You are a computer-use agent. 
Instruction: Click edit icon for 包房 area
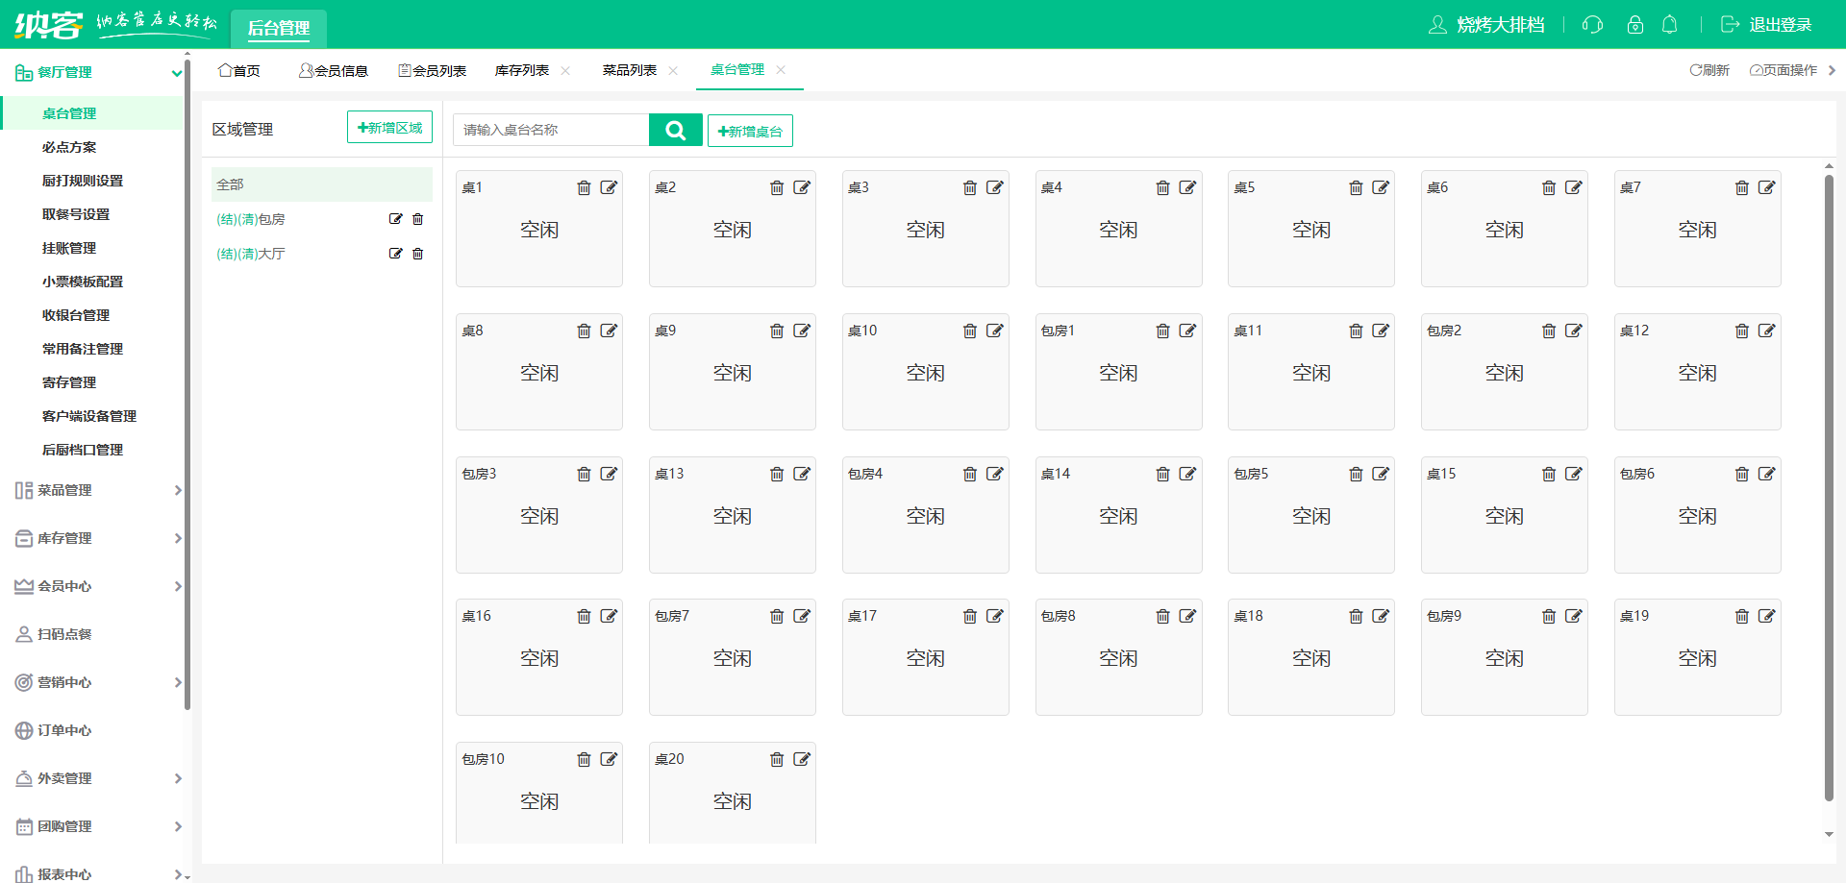pos(395,219)
